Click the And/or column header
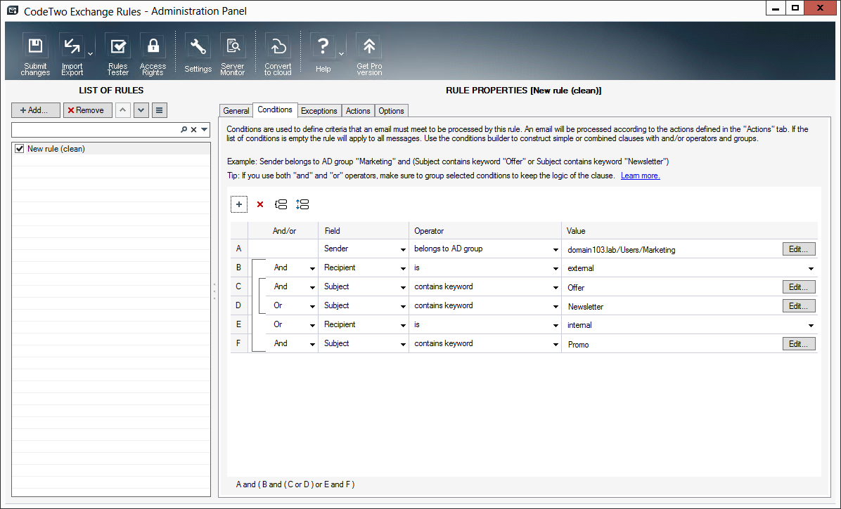The height and width of the screenshot is (509, 841). pos(283,231)
